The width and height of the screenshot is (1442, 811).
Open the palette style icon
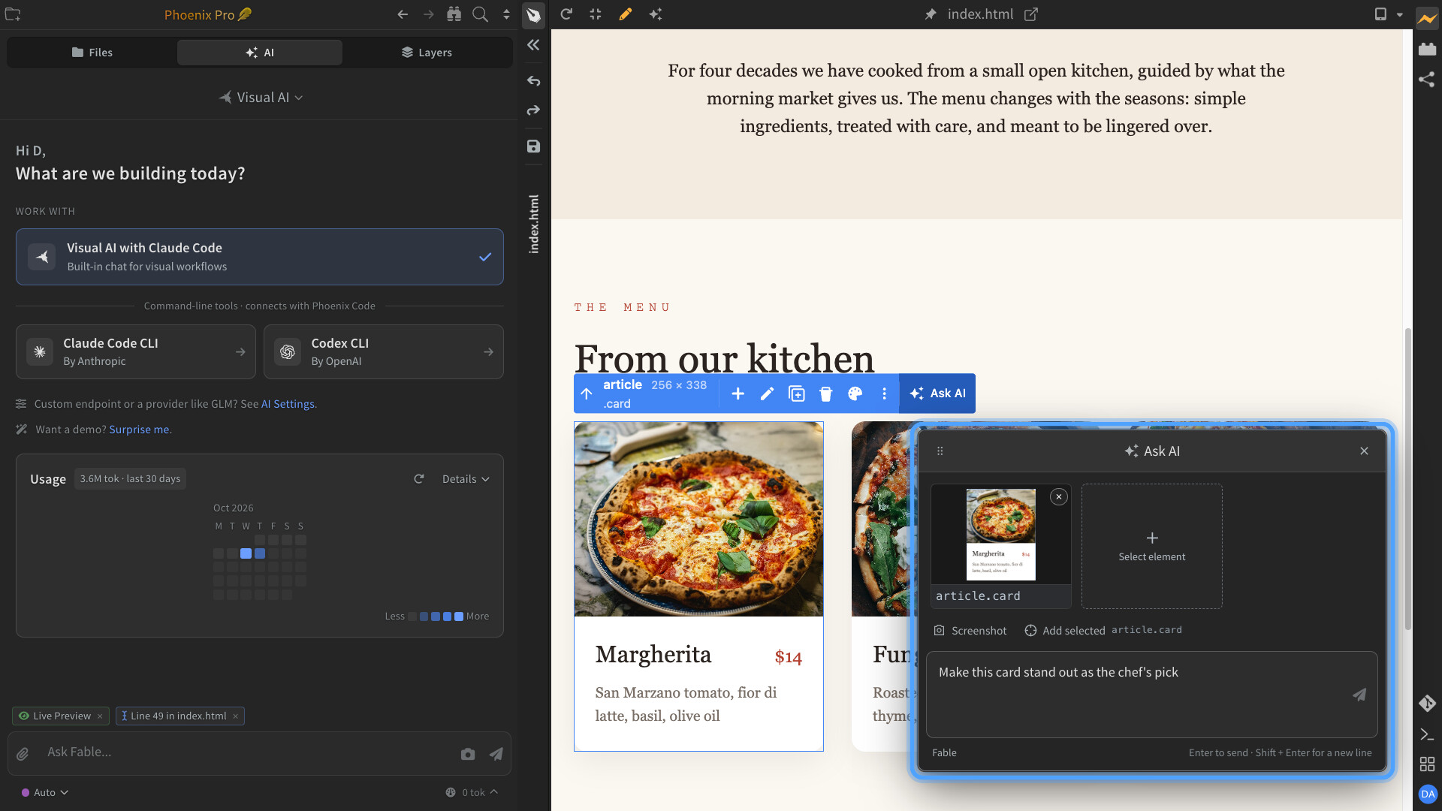(x=855, y=393)
